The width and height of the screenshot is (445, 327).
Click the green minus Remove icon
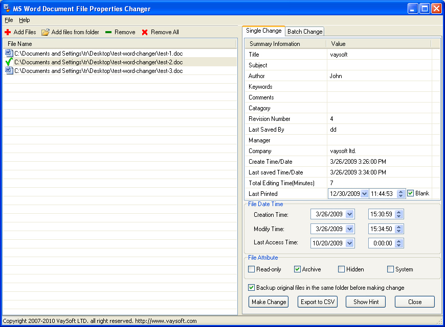(x=108, y=32)
